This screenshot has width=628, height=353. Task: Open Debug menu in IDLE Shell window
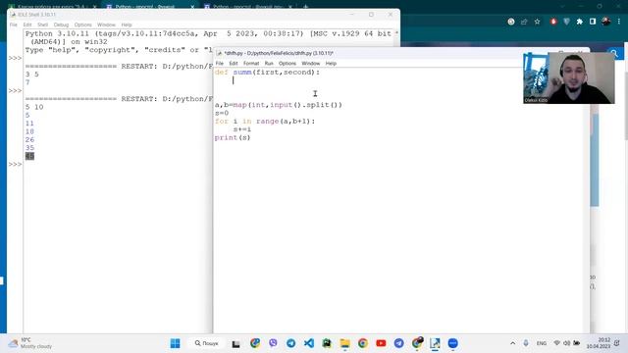pyautogui.click(x=61, y=25)
